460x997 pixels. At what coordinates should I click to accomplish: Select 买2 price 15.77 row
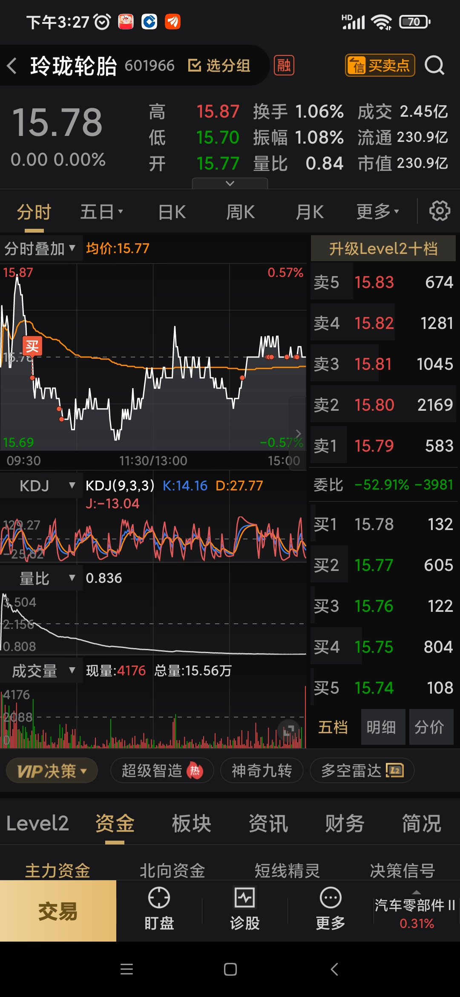click(383, 565)
